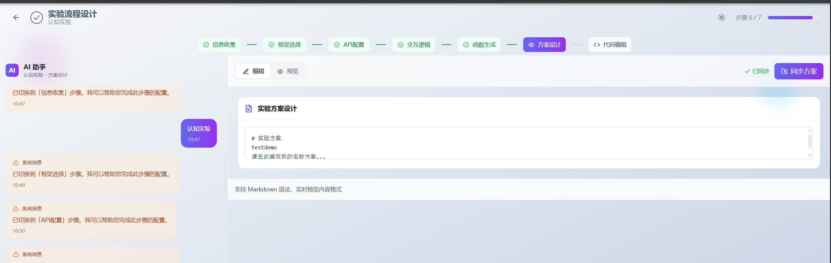
Task: Open the API配置 step
Action: pos(349,45)
